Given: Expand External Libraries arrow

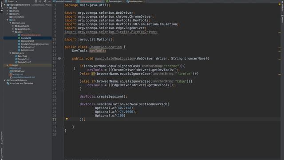Looking at the screenshot, I should click(5, 80).
